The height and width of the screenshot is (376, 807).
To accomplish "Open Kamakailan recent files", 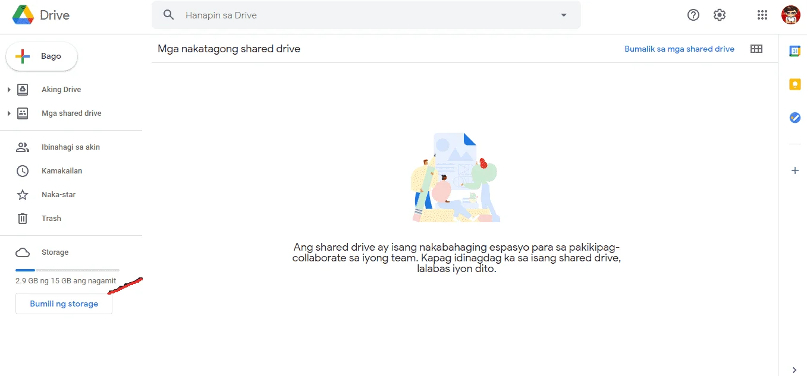I will (62, 171).
